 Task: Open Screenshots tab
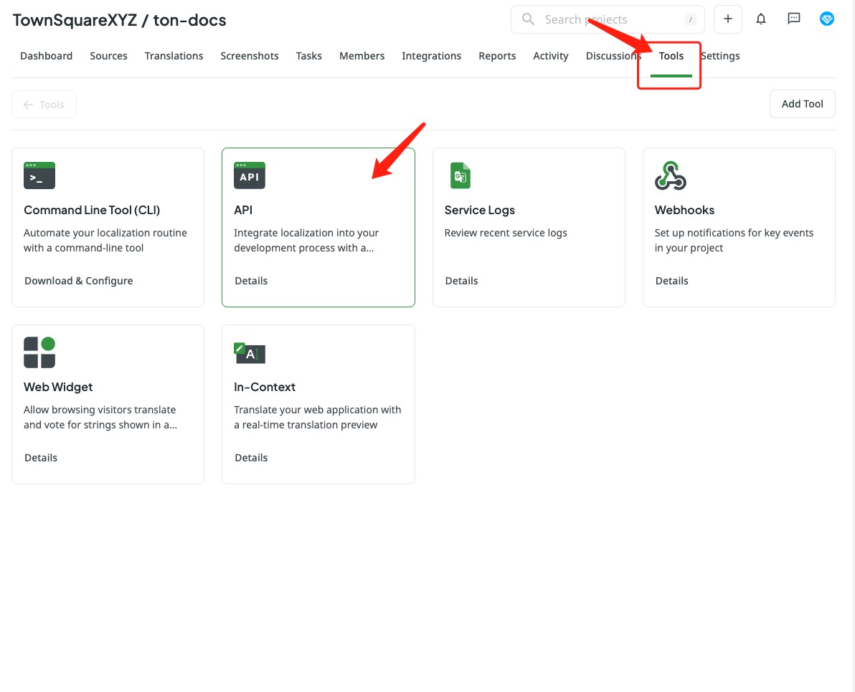[x=249, y=56]
